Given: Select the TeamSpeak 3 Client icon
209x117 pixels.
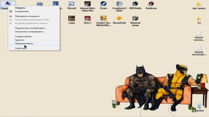Looking at the screenshot, I should (x=119, y=6).
